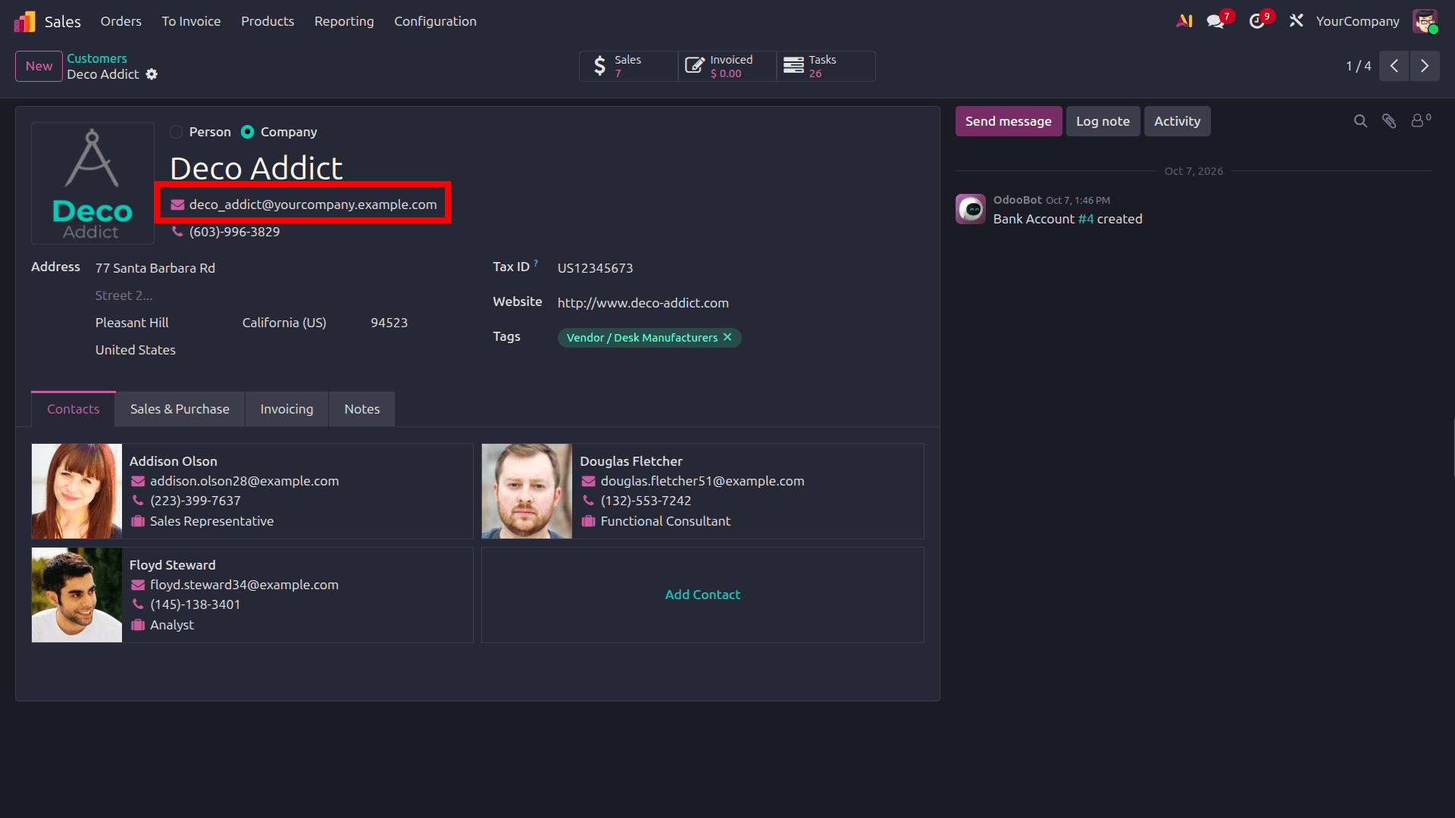Screen dimensions: 1455x818
Task: Open the activities clock icon with 9 badge
Action: pyautogui.click(x=1258, y=21)
